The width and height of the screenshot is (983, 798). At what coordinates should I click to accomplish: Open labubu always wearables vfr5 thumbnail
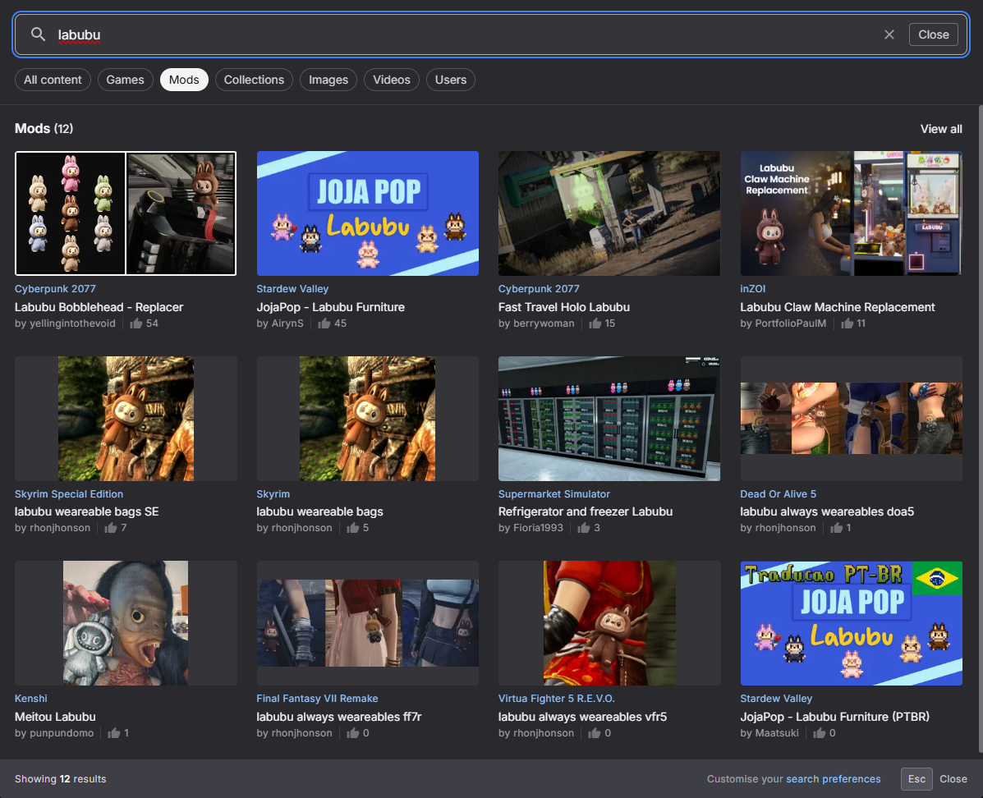(609, 623)
